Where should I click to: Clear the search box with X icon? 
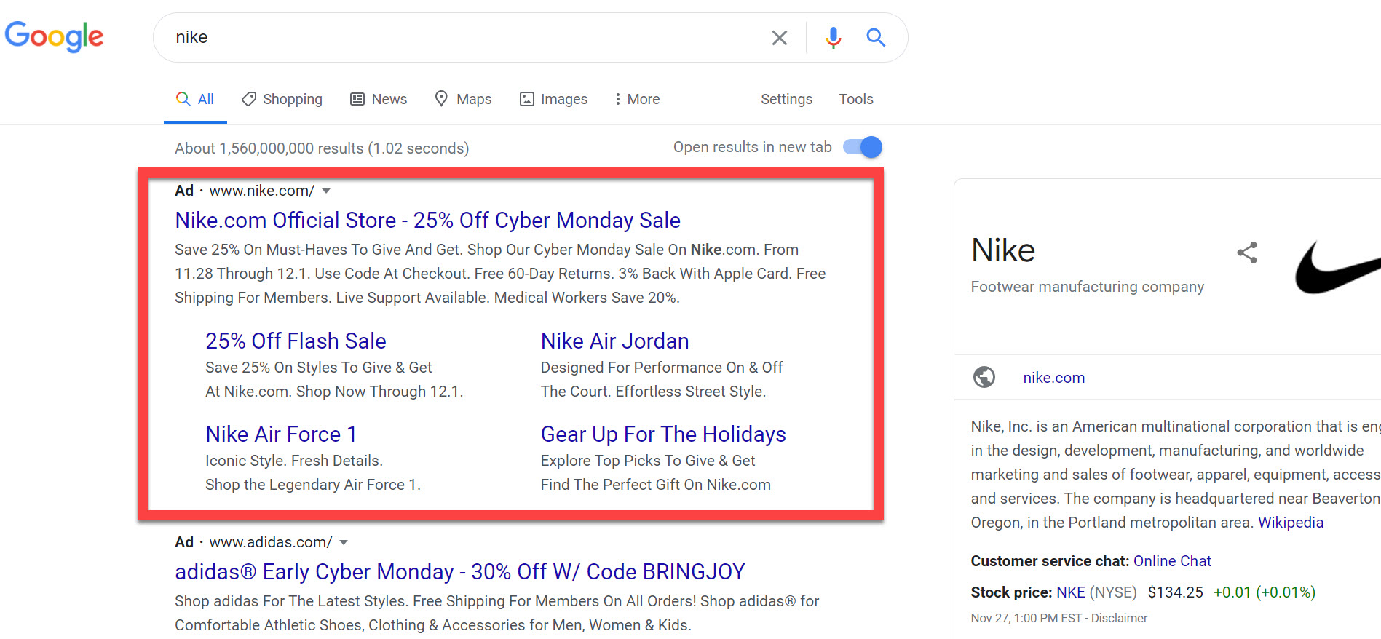(x=779, y=38)
